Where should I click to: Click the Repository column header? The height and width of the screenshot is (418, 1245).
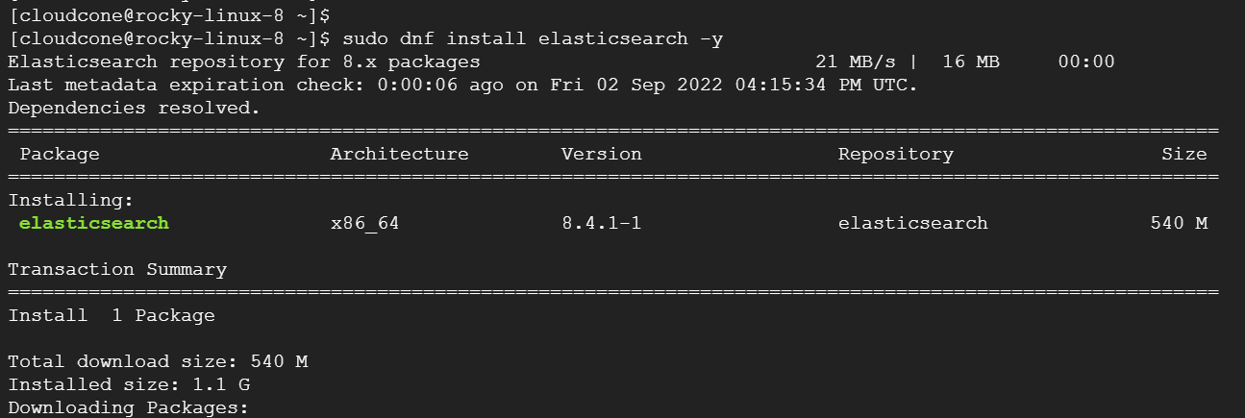(x=895, y=154)
